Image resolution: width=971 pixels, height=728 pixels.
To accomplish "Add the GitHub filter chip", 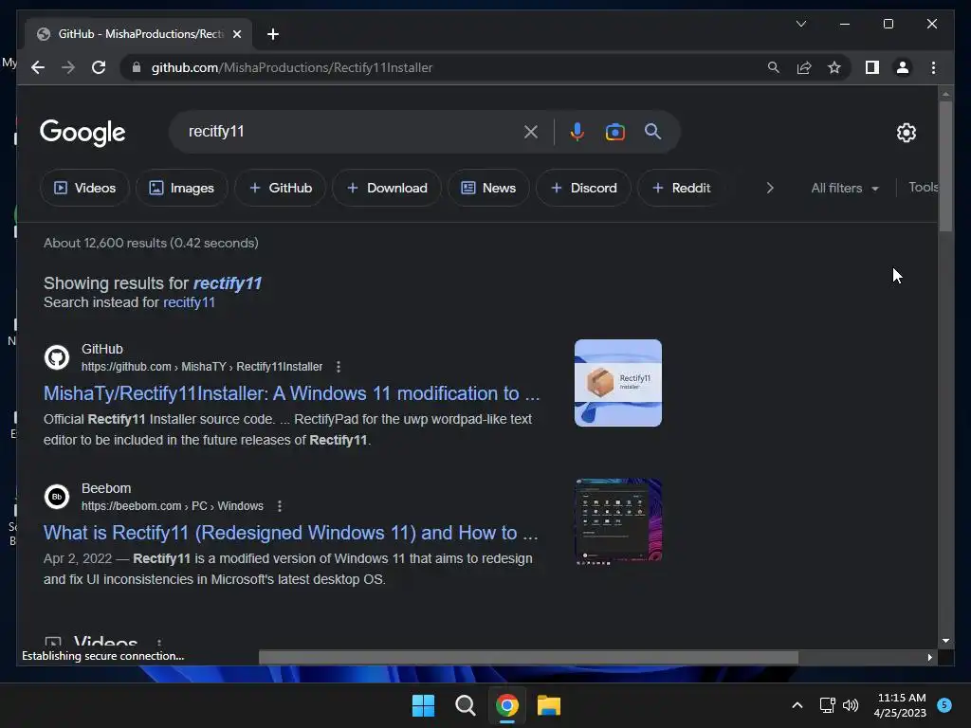I will (x=280, y=188).
